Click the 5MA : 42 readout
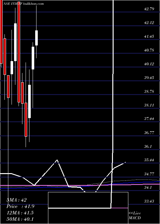The image size is (160, 224). [16, 200]
